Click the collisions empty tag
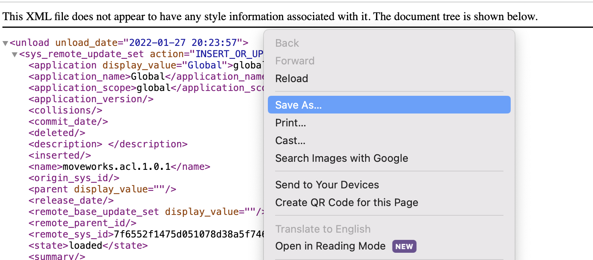 (65, 110)
